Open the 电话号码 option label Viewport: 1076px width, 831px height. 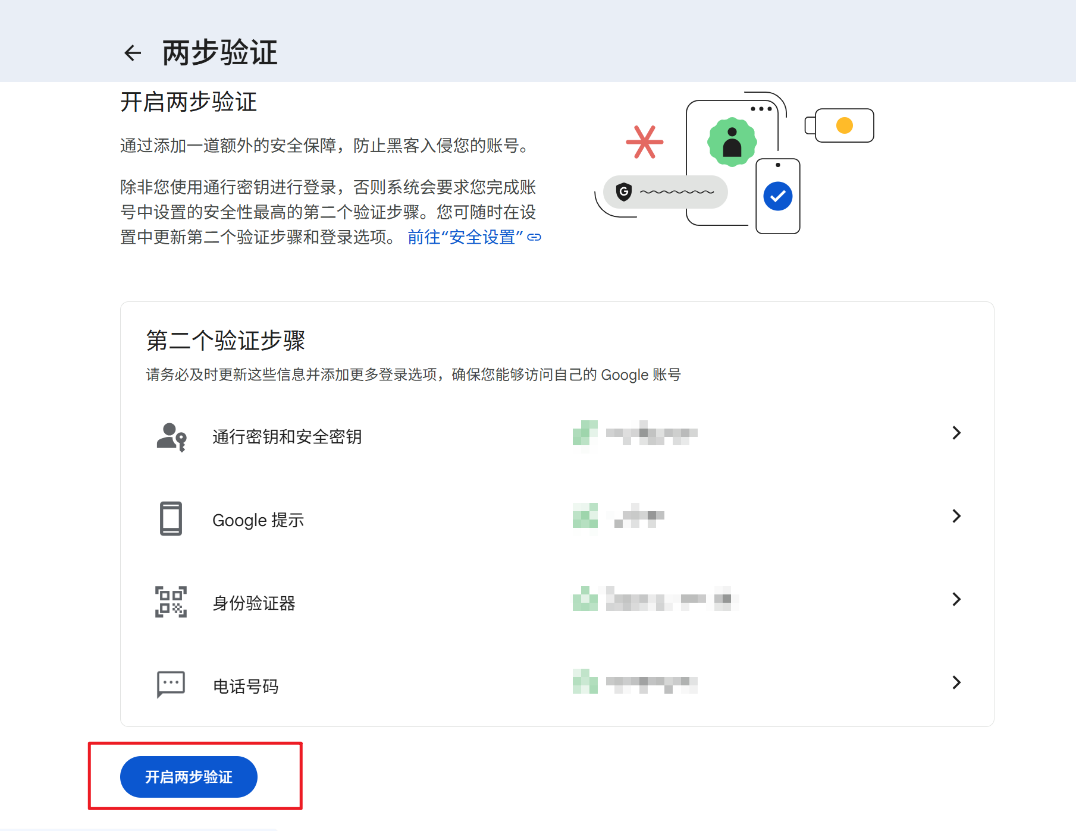pyautogui.click(x=246, y=687)
